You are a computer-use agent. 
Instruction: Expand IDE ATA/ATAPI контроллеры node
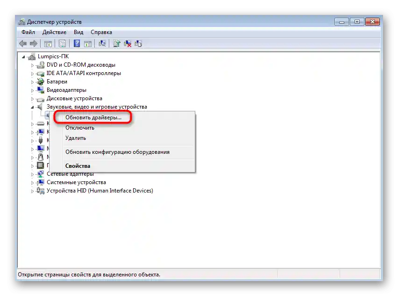[32, 74]
